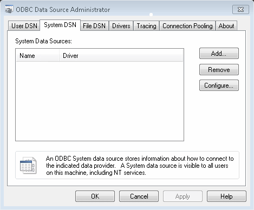Confirm with the OK button
This screenshot has height=210, width=254.
click(95, 196)
